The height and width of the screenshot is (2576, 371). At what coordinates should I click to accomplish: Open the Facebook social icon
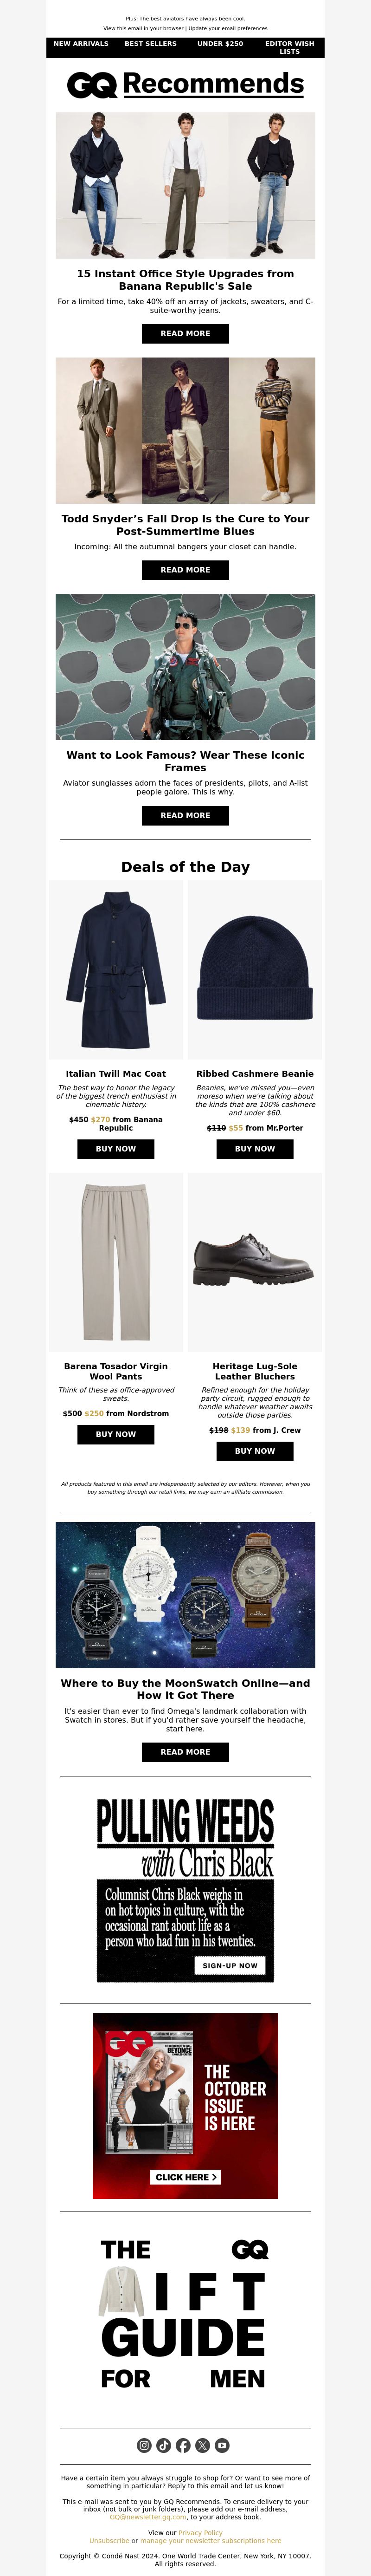[183, 2445]
